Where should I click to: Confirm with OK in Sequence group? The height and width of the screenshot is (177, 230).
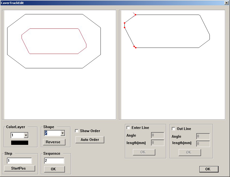click(x=54, y=169)
